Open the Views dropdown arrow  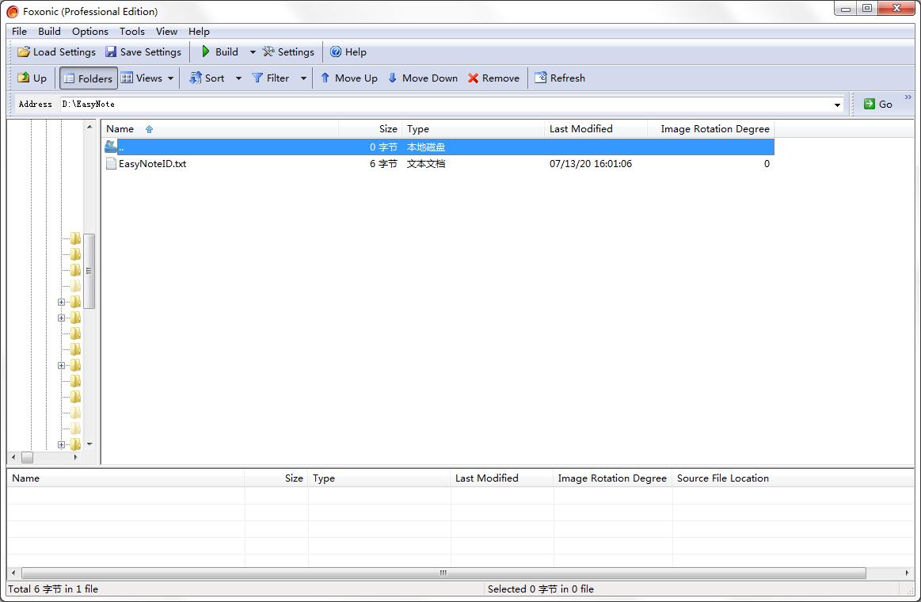pyautogui.click(x=170, y=78)
